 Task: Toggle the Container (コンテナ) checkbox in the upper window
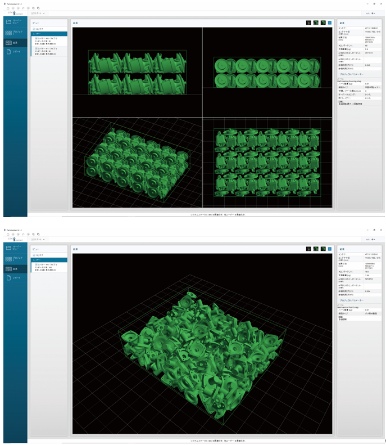pos(34,29)
